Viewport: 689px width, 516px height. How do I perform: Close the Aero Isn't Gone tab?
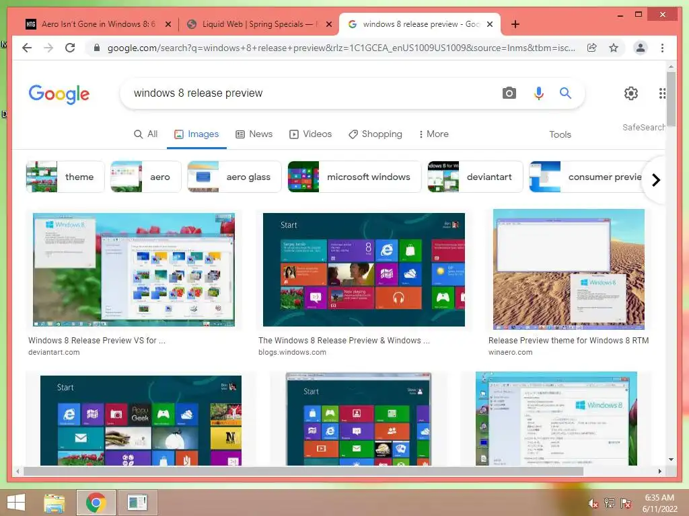[x=168, y=24]
